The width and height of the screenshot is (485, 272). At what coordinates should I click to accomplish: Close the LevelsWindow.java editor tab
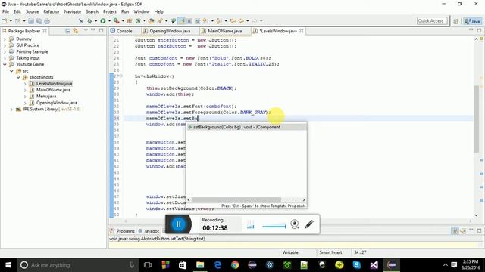coord(302,31)
